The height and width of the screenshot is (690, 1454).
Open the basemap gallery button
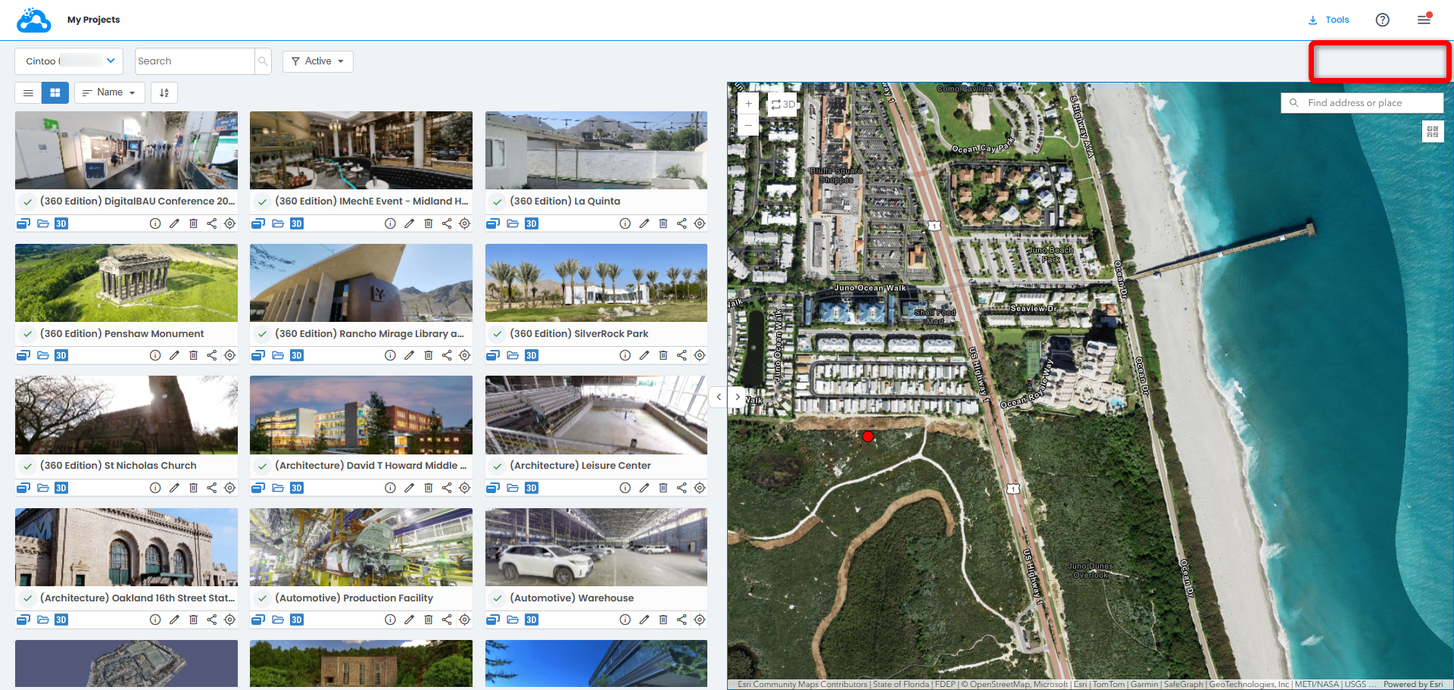point(1432,131)
